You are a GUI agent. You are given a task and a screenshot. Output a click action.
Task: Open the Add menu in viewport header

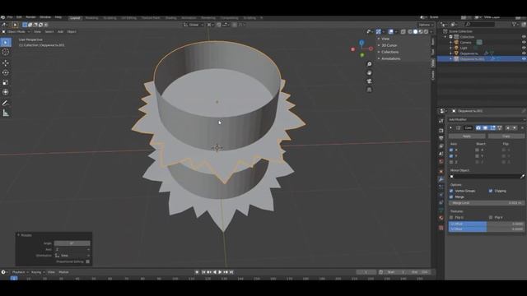60,31
